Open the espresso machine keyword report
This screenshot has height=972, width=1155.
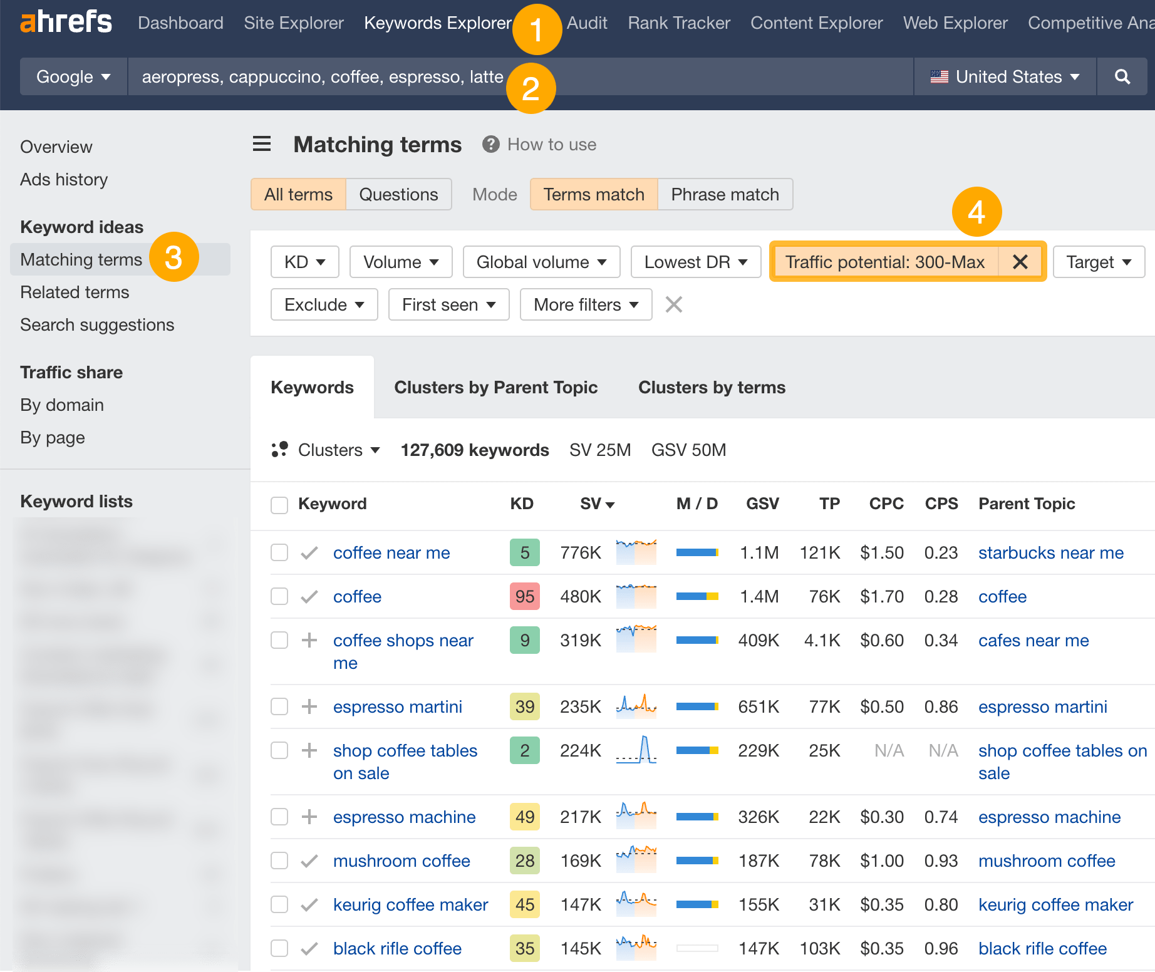[x=404, y=817]
